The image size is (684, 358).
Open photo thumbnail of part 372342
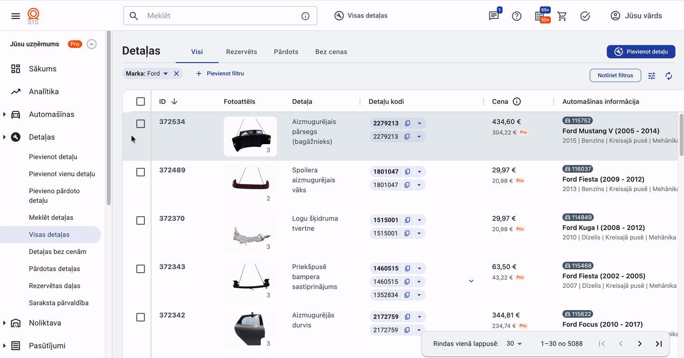(250, 330)
